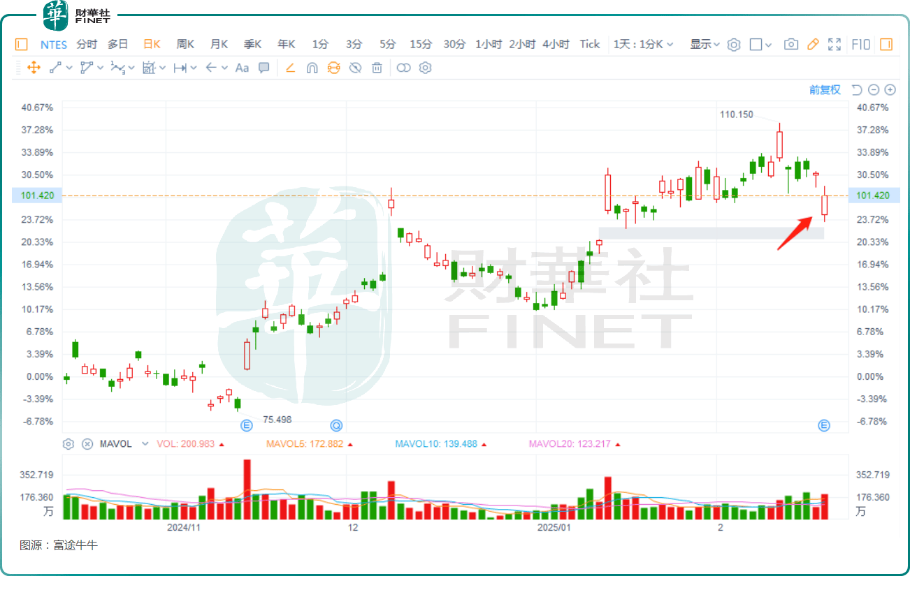The width and height of the screenshot is (910, 590).
Task: Click the overlapping circles overlay icon
Action: pyautogui.click(x=403, y=68)
